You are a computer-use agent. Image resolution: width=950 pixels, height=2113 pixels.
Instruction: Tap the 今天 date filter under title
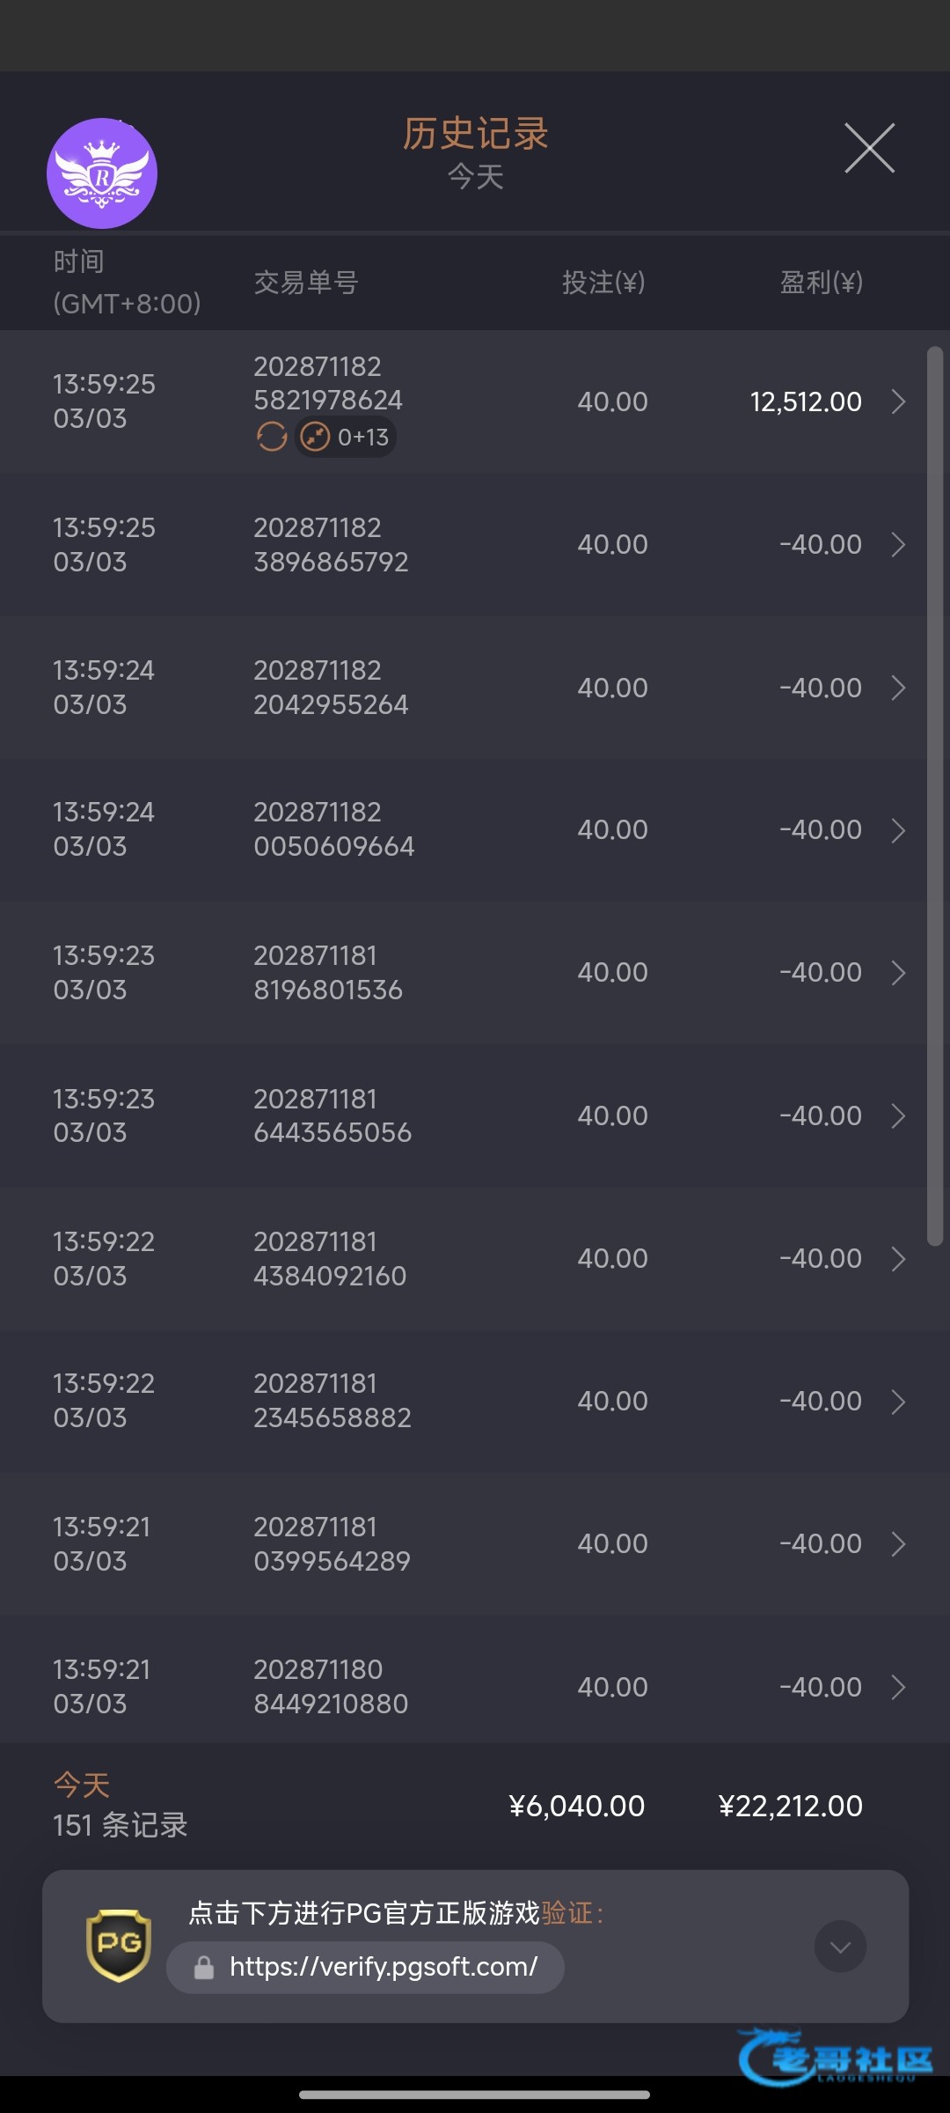(x=475, y=177)
